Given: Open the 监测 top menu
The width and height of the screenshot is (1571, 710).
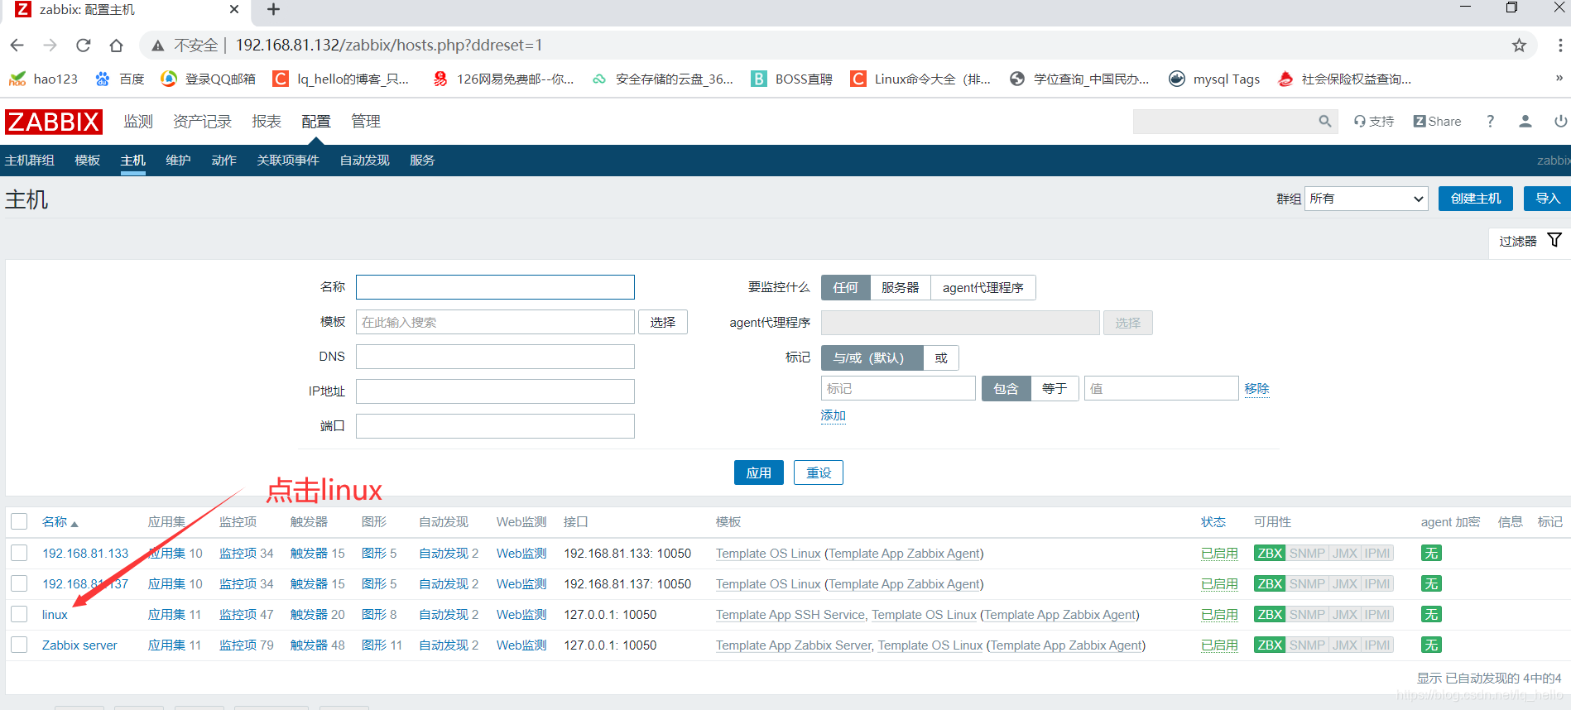Looking at the screenshot, I should click(138, 122).
